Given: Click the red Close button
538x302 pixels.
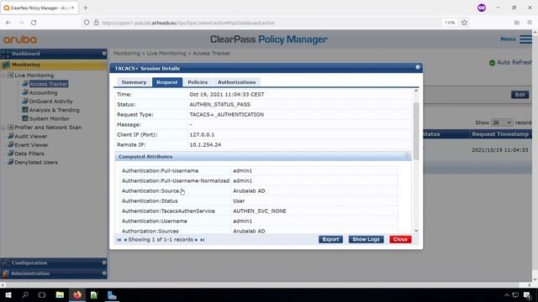Looking at the screenshot, I should click(400, 239).
